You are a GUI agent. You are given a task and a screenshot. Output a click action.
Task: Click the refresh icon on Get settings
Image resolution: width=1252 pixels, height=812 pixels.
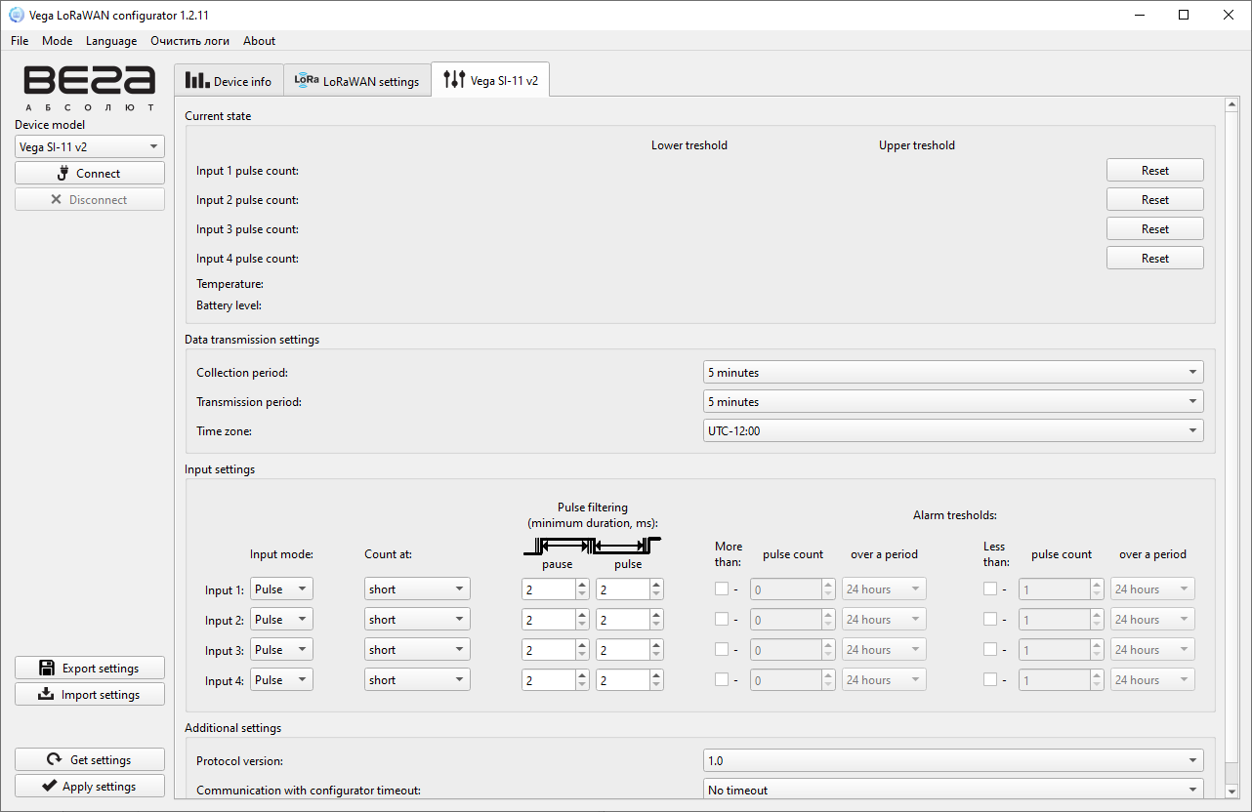pyautogui.click(x=55, y=760)
